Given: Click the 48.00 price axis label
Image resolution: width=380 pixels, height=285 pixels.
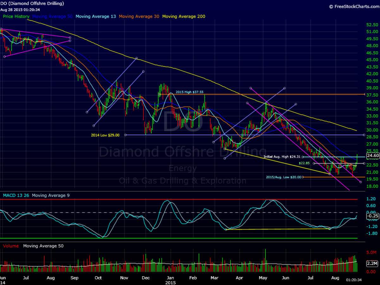Looking at the screenshot, I should [x=371, y=46].
